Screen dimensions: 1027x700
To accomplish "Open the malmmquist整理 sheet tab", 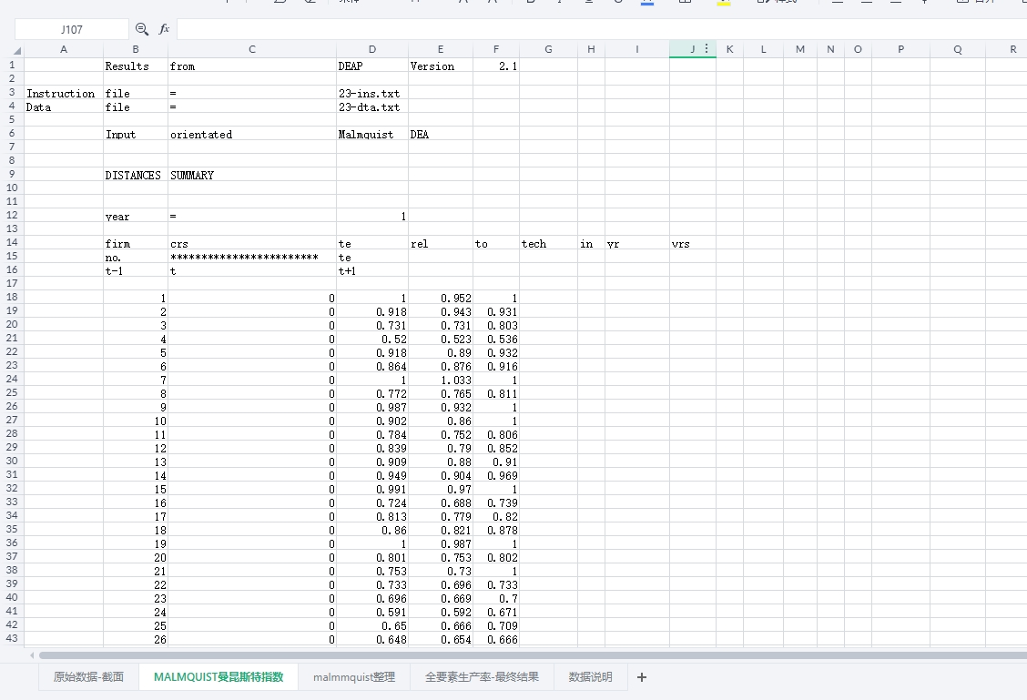I will point(353,677).
